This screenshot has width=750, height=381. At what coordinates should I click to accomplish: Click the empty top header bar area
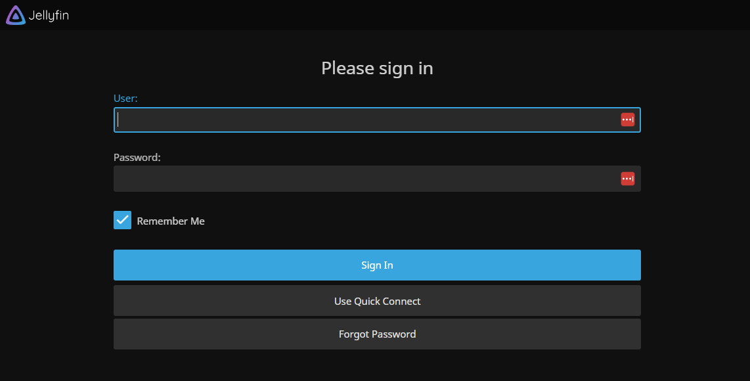[394, 15]
